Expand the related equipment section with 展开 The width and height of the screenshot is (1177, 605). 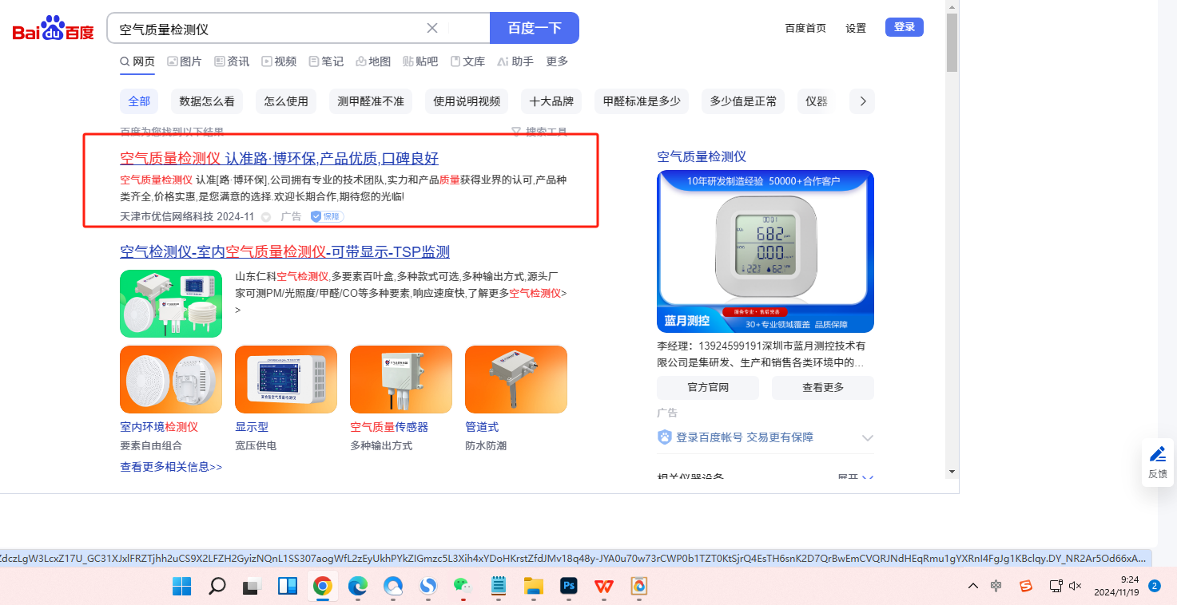point(856,476)
